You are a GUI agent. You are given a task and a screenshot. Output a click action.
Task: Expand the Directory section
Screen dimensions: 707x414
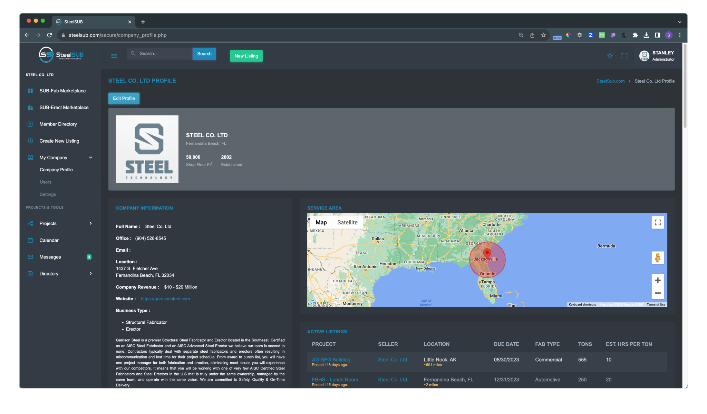click(91, 273)
